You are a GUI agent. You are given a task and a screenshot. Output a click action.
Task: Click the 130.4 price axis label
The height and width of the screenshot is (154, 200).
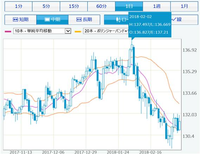pos(188,136)
